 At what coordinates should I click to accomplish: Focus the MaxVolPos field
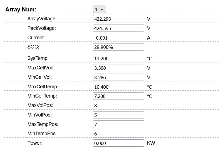119,106
